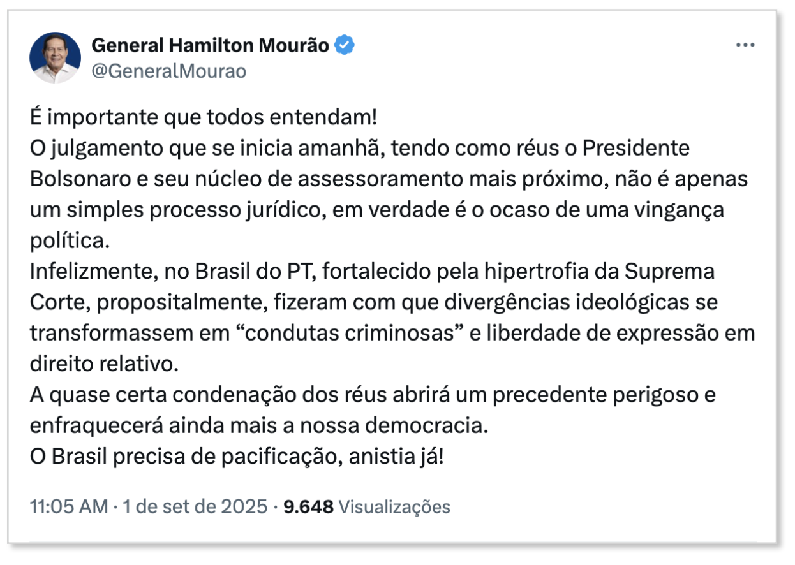Click the blue verified badge
The width and height of the screenshot is (795, 565).
[345, 46]
